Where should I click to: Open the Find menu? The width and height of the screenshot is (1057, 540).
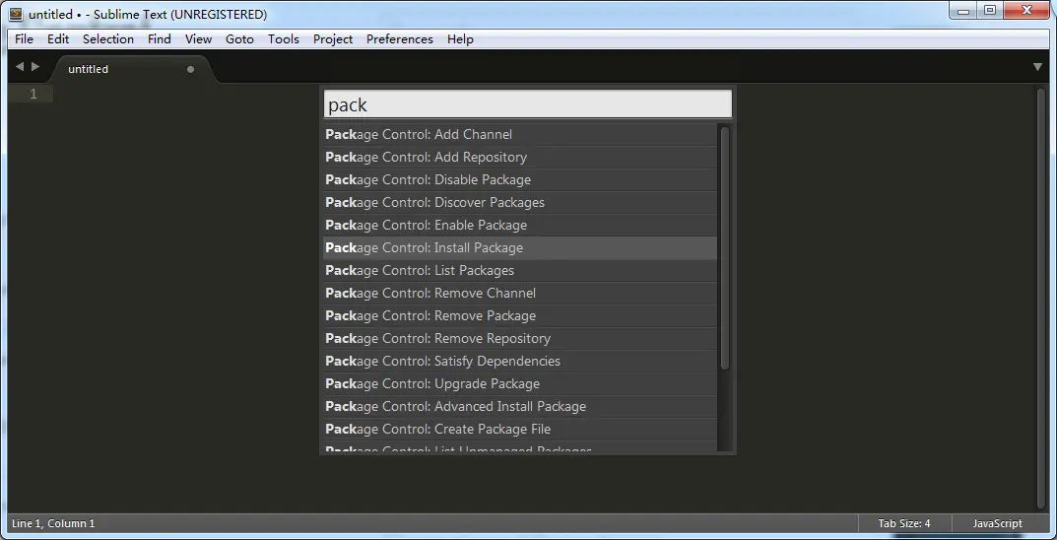[159, 39]
